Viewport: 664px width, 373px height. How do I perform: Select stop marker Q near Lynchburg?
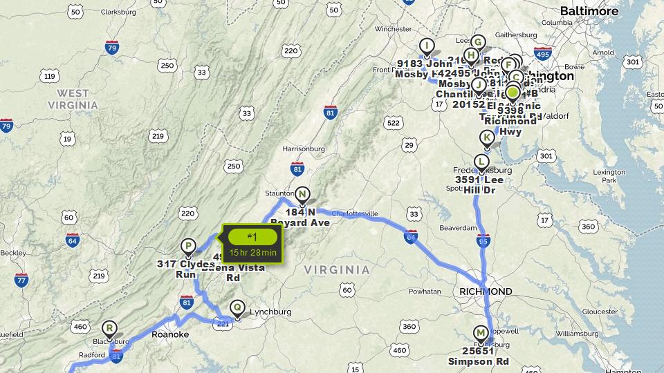pyautogui.click(x=237, y=309)
